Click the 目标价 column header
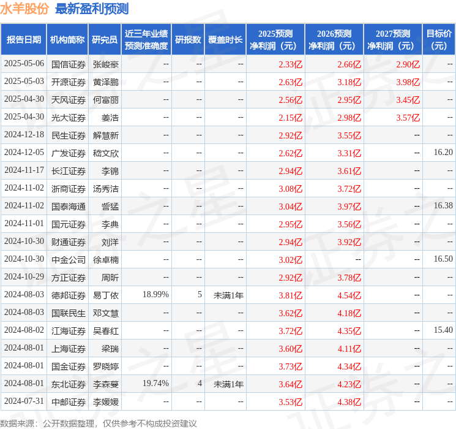The height and width of the screenshot is (429, 456). click(438, 40)
